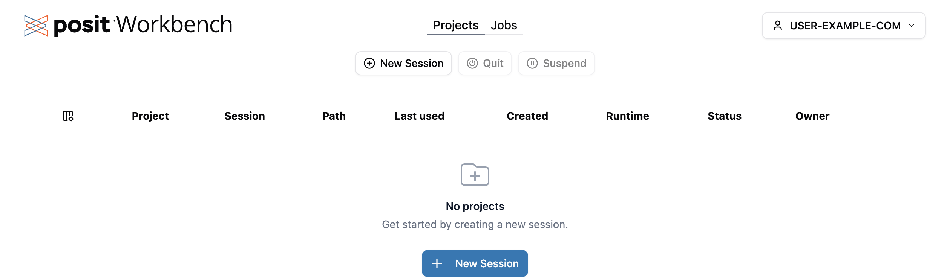Viewport: 950px width, 277px height.
Task: Click the empty folder plus icon
Action: 475,175
